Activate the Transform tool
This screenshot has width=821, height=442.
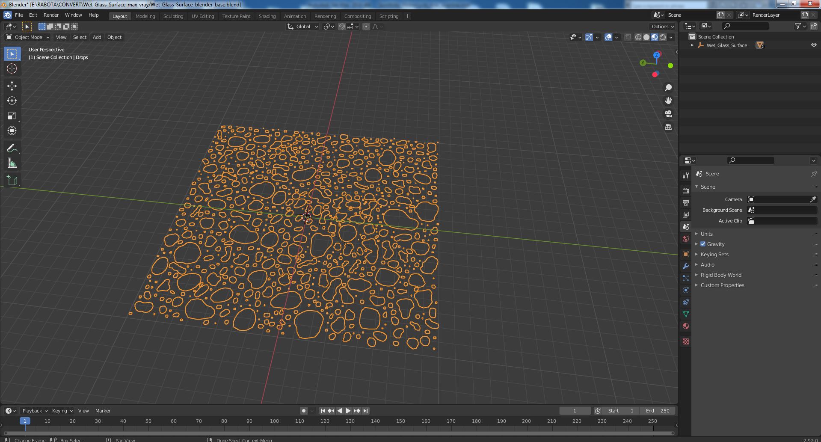click(x=12, y=131)
